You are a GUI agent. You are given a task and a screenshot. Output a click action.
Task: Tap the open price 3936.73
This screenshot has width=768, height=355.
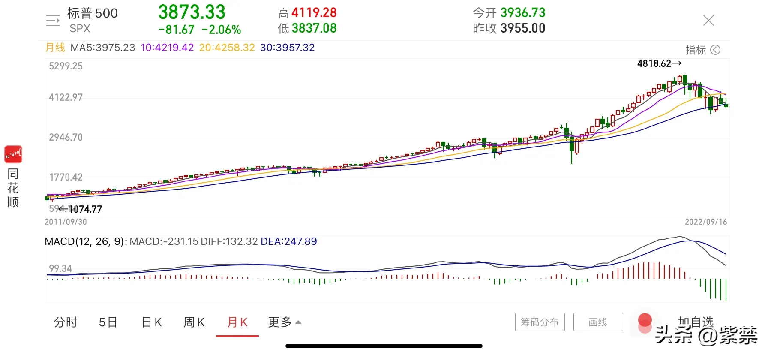[x=523, y=13]
